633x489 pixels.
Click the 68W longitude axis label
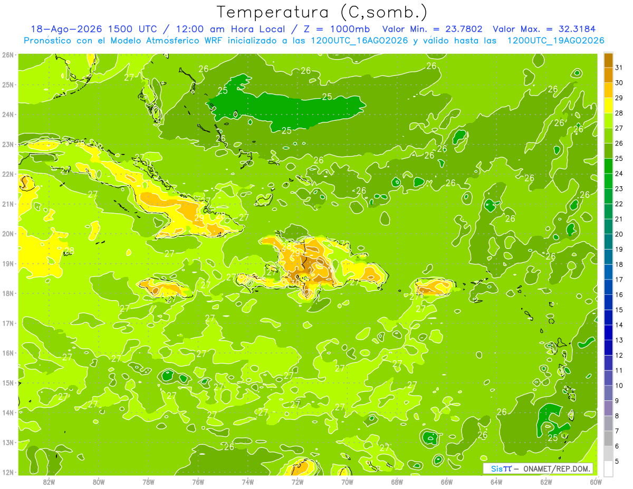[397, 482]
